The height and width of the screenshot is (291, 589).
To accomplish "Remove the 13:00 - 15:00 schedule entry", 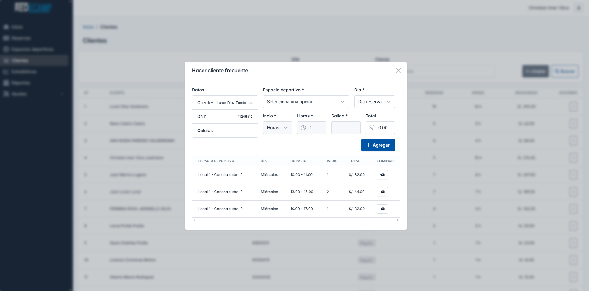I will 382,192.
